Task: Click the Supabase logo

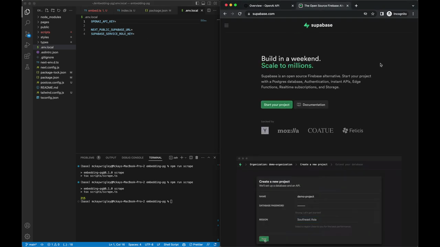Action: coord(318,25)
